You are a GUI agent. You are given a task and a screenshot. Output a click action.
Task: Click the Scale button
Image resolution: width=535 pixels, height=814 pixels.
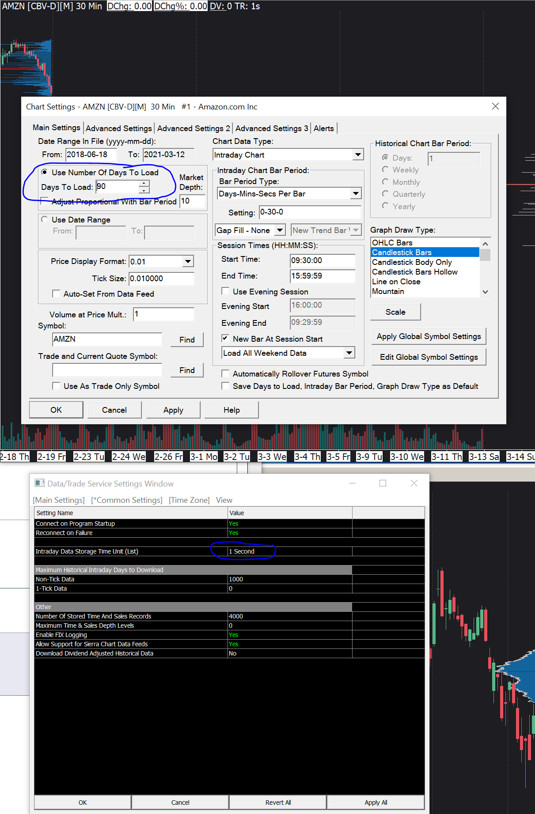(x=395, y=312)
